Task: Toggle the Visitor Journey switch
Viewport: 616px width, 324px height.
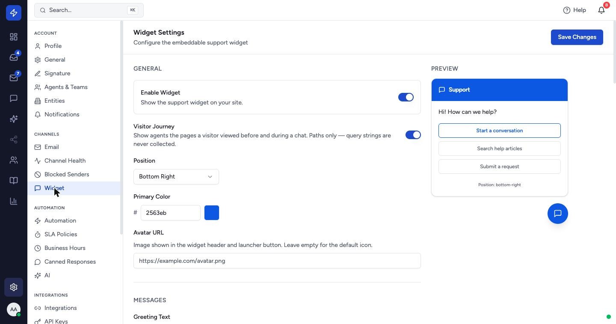Action: click(413, 135)
